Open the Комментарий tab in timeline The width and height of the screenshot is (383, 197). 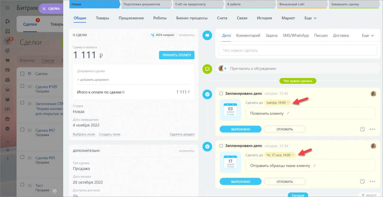click(248, 35)
